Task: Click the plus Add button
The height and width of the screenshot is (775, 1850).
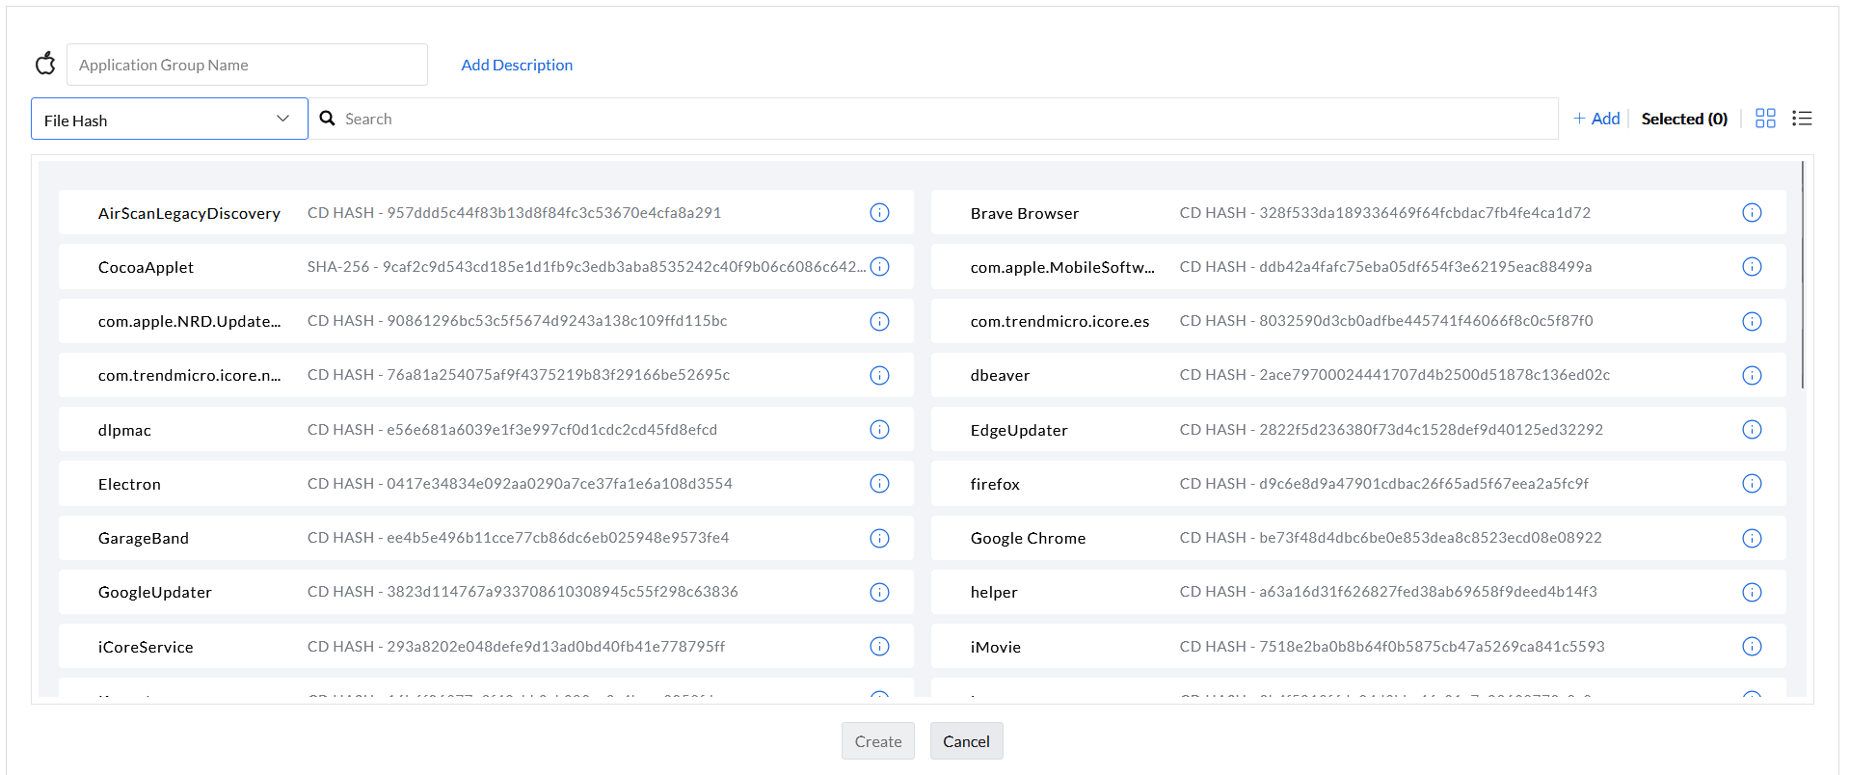Action: pyautogui.click(x=1596, y=119)
